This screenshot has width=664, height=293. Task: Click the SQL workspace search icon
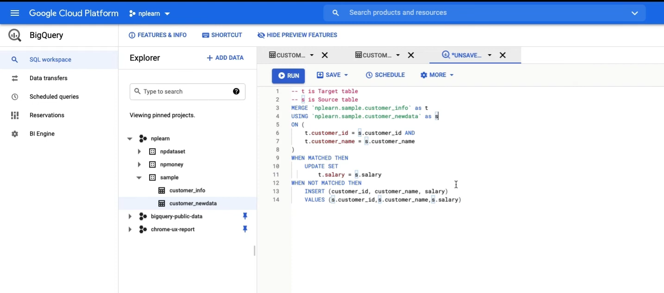[x=15, y=60]
